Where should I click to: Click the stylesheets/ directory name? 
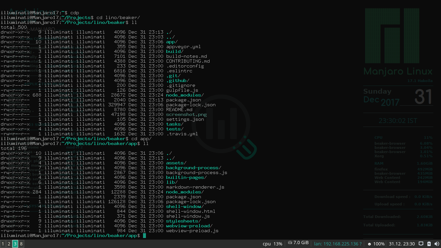[183, 221]
